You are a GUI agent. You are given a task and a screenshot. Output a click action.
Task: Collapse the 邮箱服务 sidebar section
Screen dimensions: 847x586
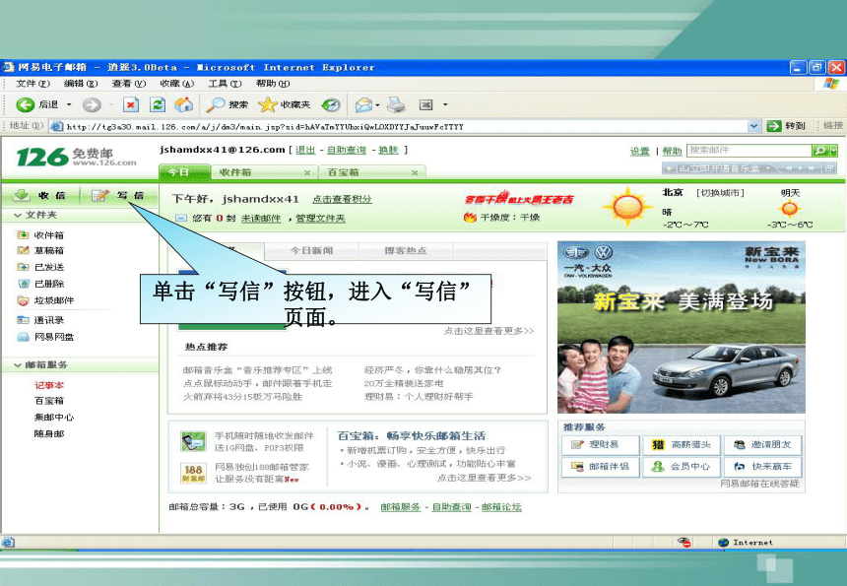click(18, 365)
